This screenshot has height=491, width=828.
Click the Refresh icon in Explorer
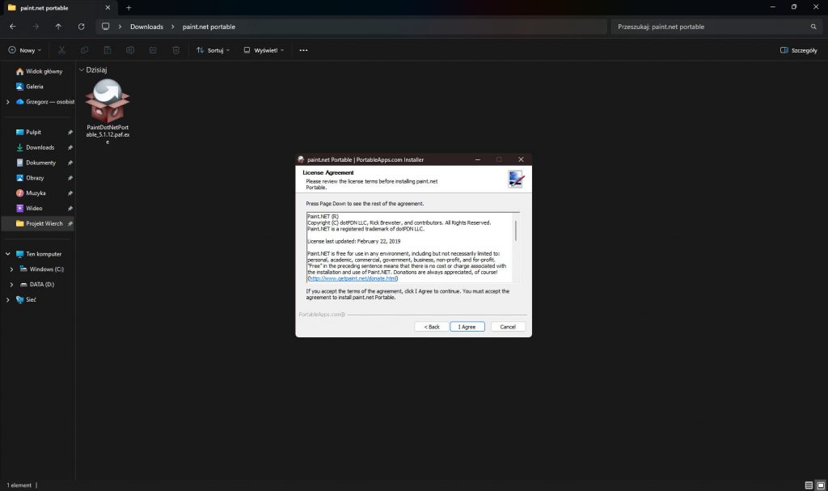(81, 27)
